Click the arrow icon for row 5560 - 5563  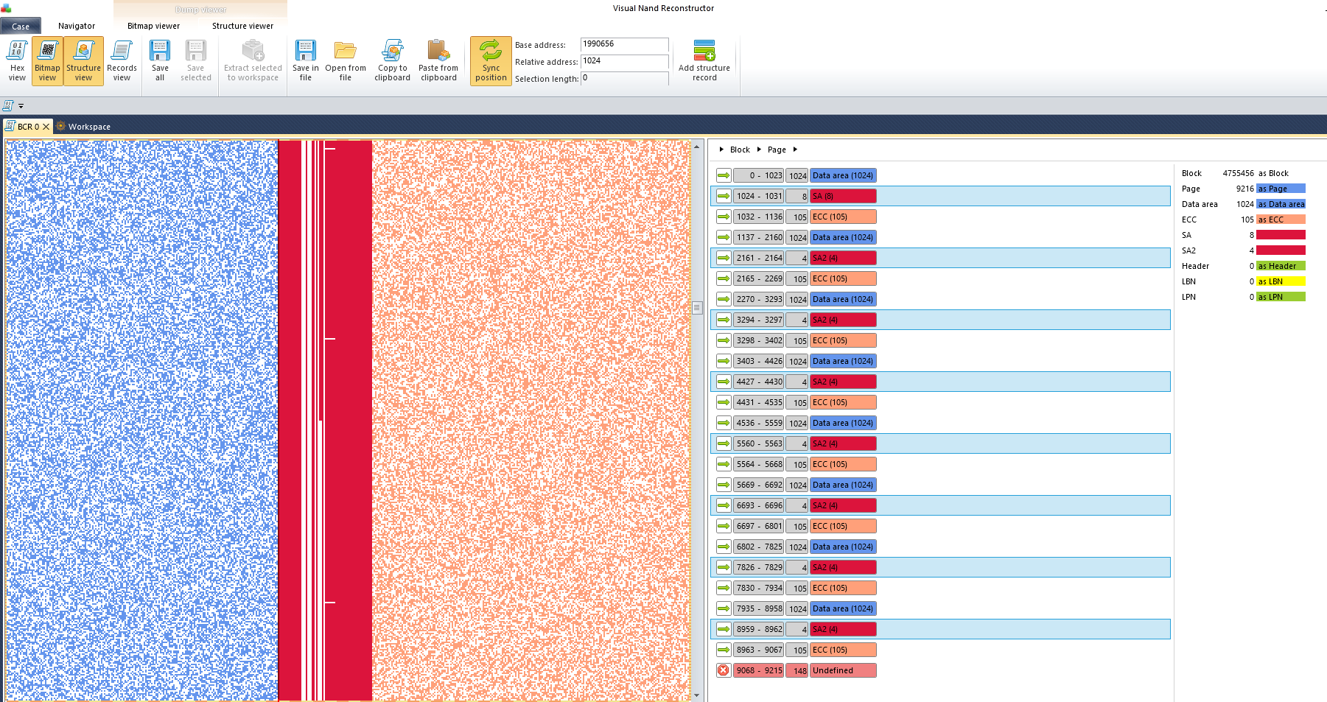[x=724, y=443]
